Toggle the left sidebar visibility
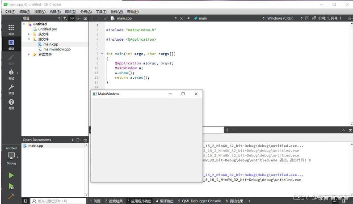The height and width of the screenshot is (204, 353). [25, 201]
